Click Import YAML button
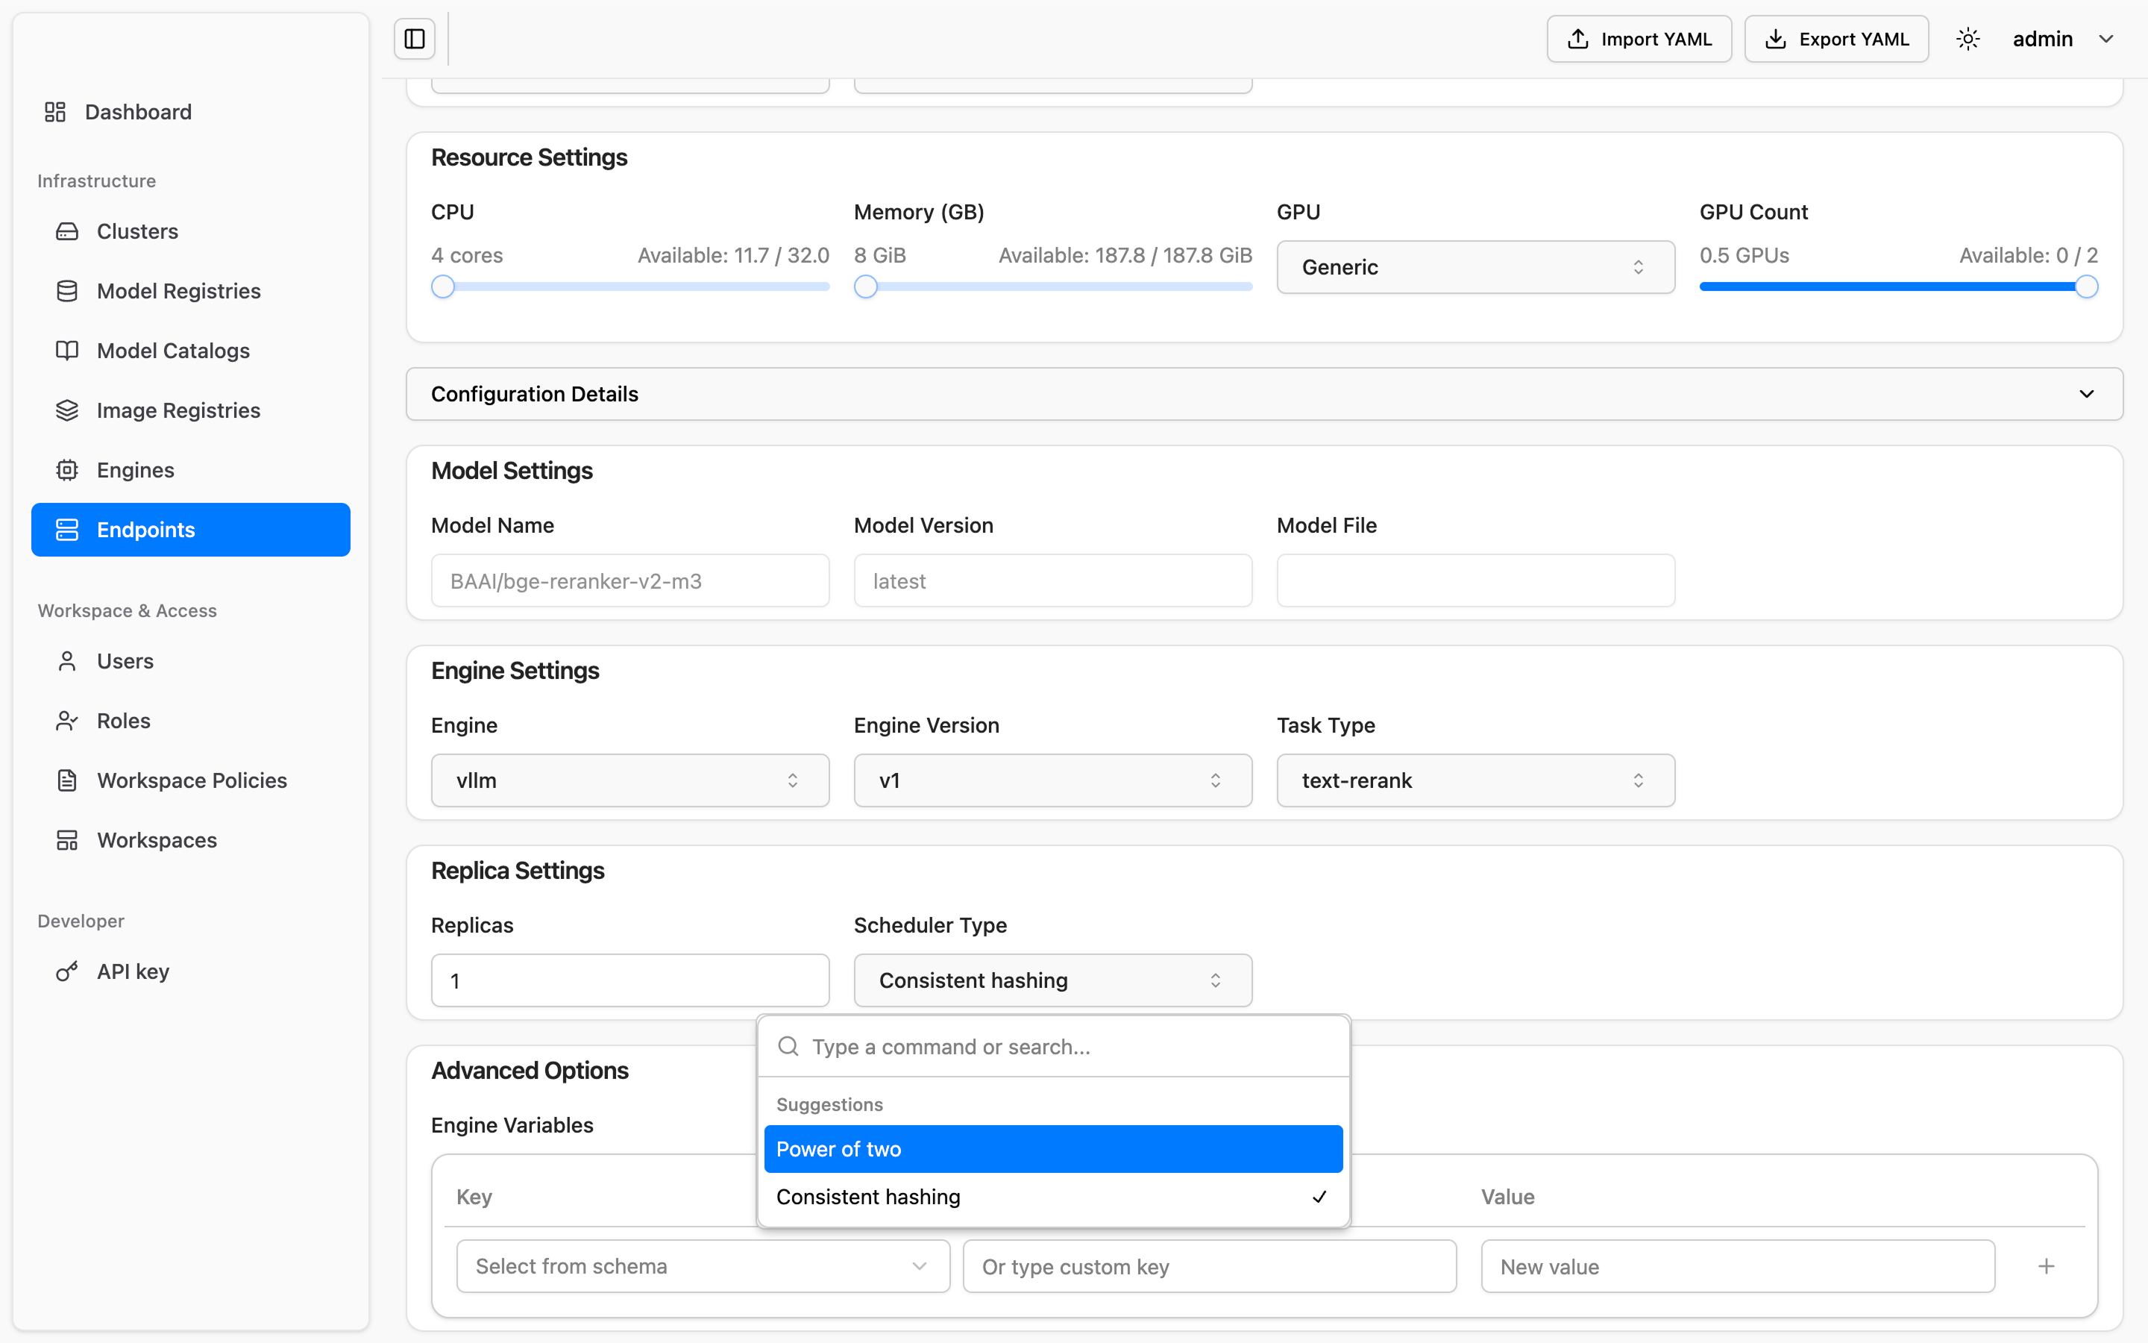Image resolution: width=2148 pixels, height=1343 pixels. click(1639, 39)
